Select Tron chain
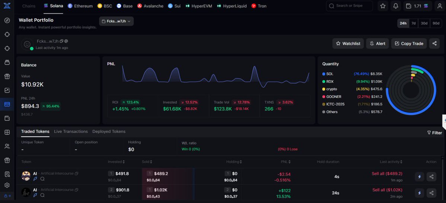The image size is (446, 203). pyautogui.click(x=259, y=6)
